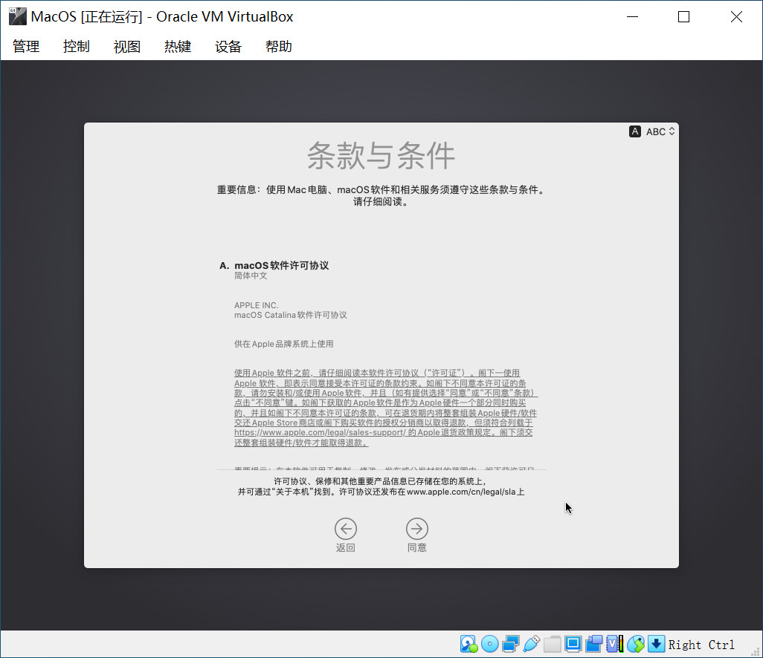This screenshot has height=658, width=763.
Task: Open the 帮助 menu
Action: [279, 46]
